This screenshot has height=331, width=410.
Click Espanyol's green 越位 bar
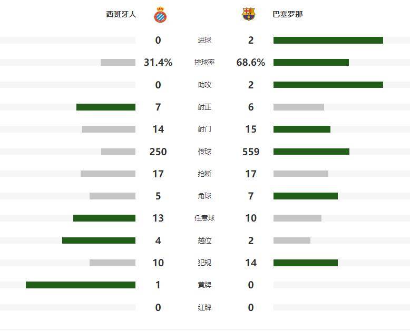(99, 240)
